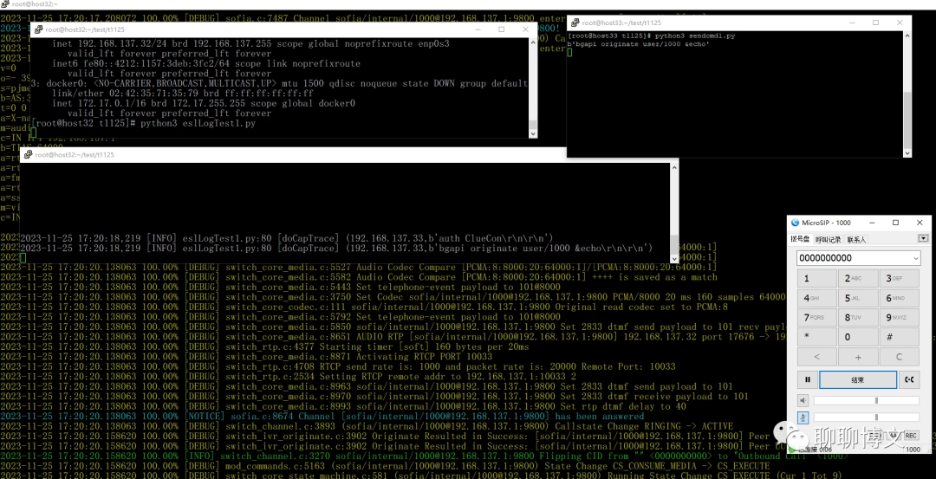
Task: Click account 1000 in MicroSIP status bar
Action: [x=913, y=450]
